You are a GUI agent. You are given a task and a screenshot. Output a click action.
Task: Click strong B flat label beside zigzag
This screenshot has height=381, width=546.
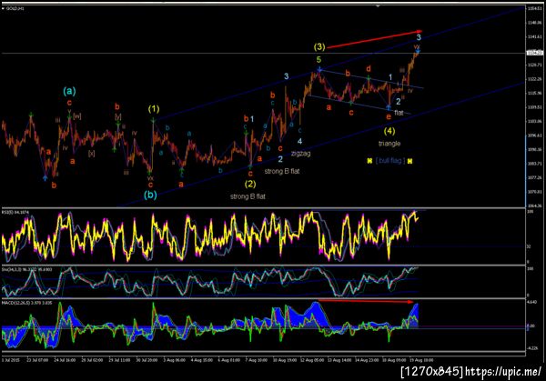[x=282, y=171]
